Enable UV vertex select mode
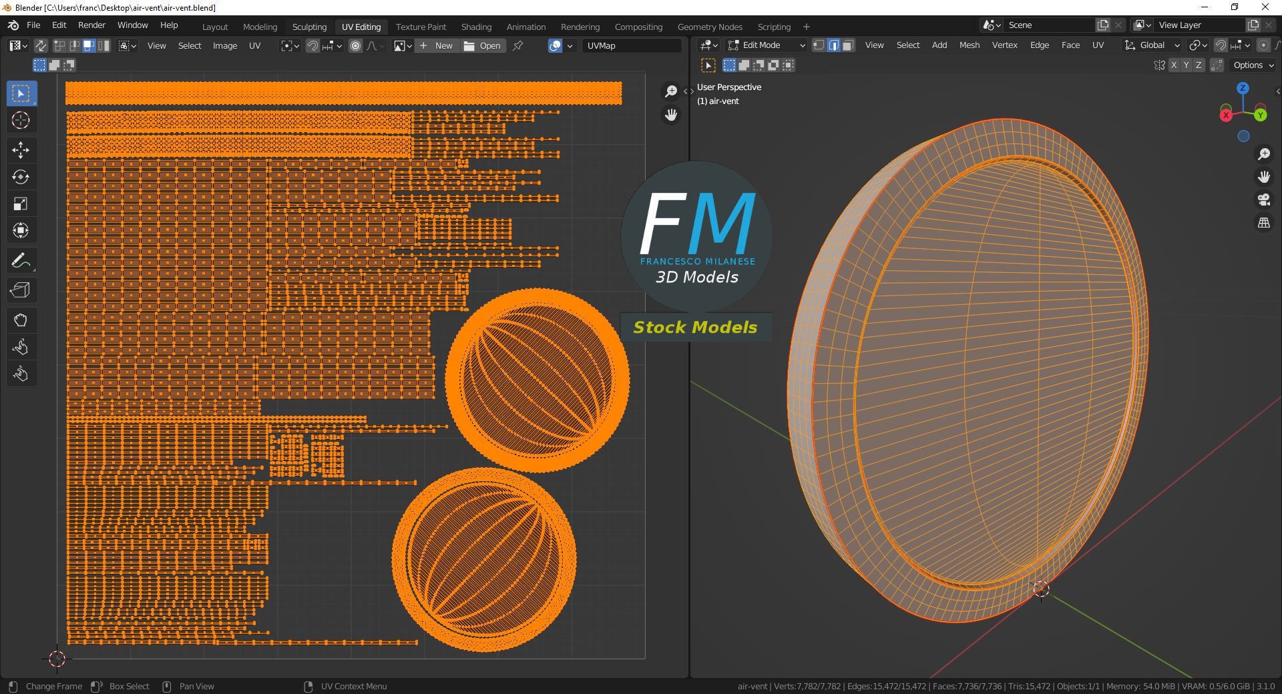The image size is (1282, 694). click(59, 45)
